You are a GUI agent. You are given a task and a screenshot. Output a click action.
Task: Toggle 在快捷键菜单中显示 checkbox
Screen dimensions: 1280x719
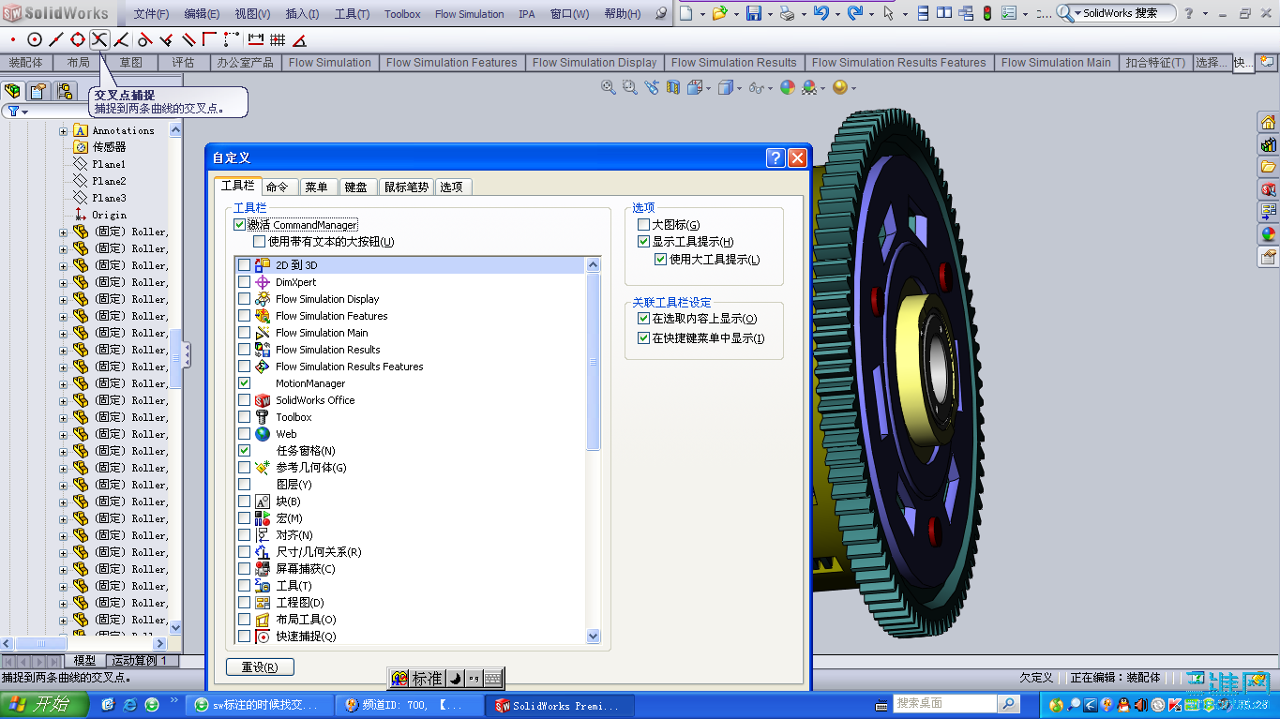coord(643,338)
